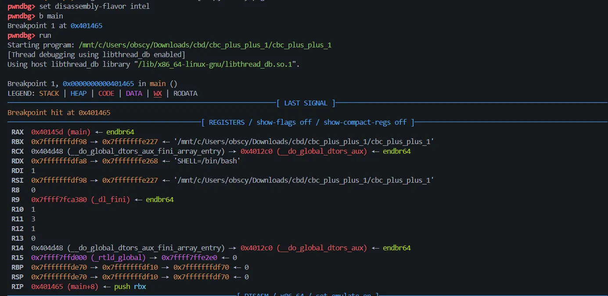608x296 pixels.
Task: Click the LAST SIGNAL section header
Action: [x=306, y=103]
